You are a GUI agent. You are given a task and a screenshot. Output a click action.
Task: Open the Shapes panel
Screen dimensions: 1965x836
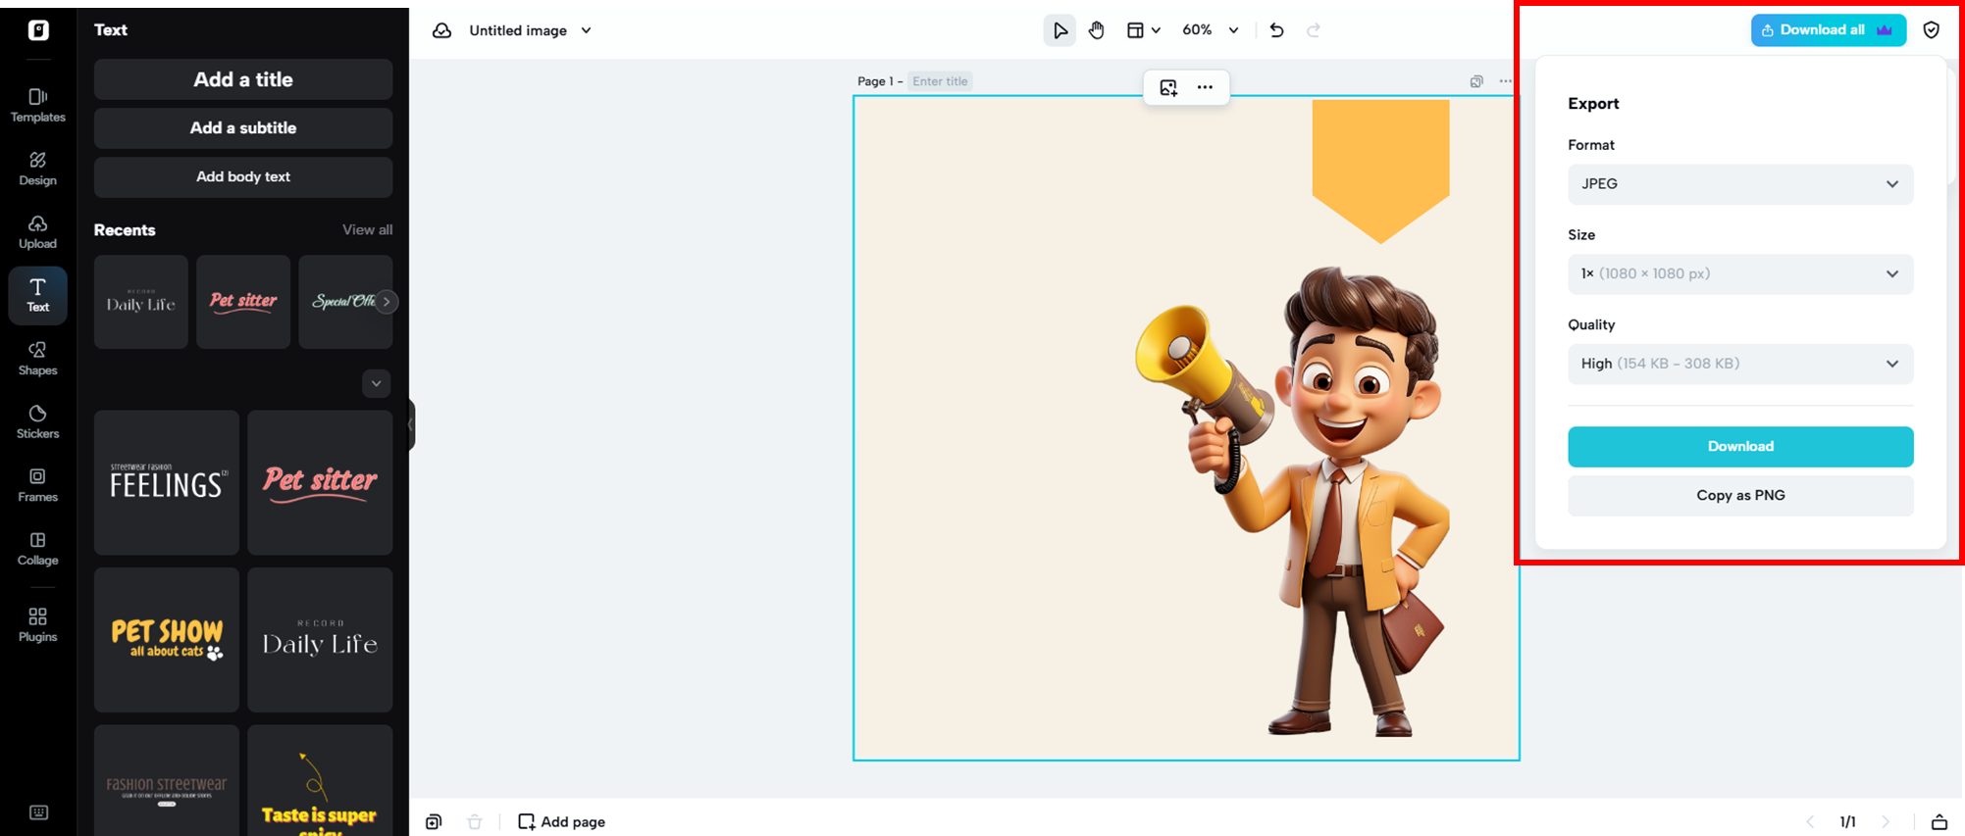(37, 359)
